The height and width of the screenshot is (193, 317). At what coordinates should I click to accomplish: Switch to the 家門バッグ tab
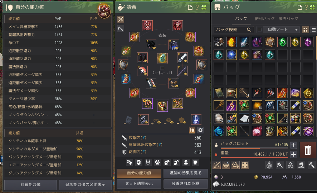(x=288, y=19)
